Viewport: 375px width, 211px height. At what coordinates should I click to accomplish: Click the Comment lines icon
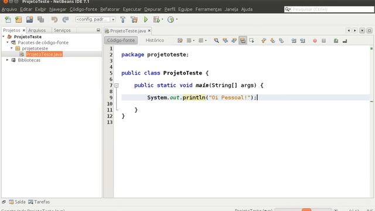tap(336, 40)
